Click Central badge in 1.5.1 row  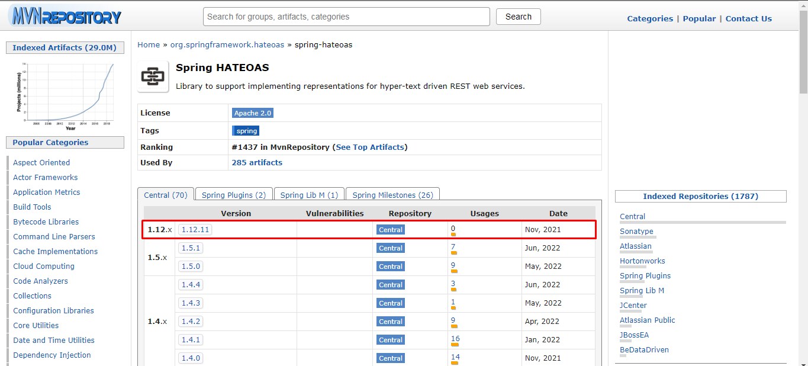(391, 248)
